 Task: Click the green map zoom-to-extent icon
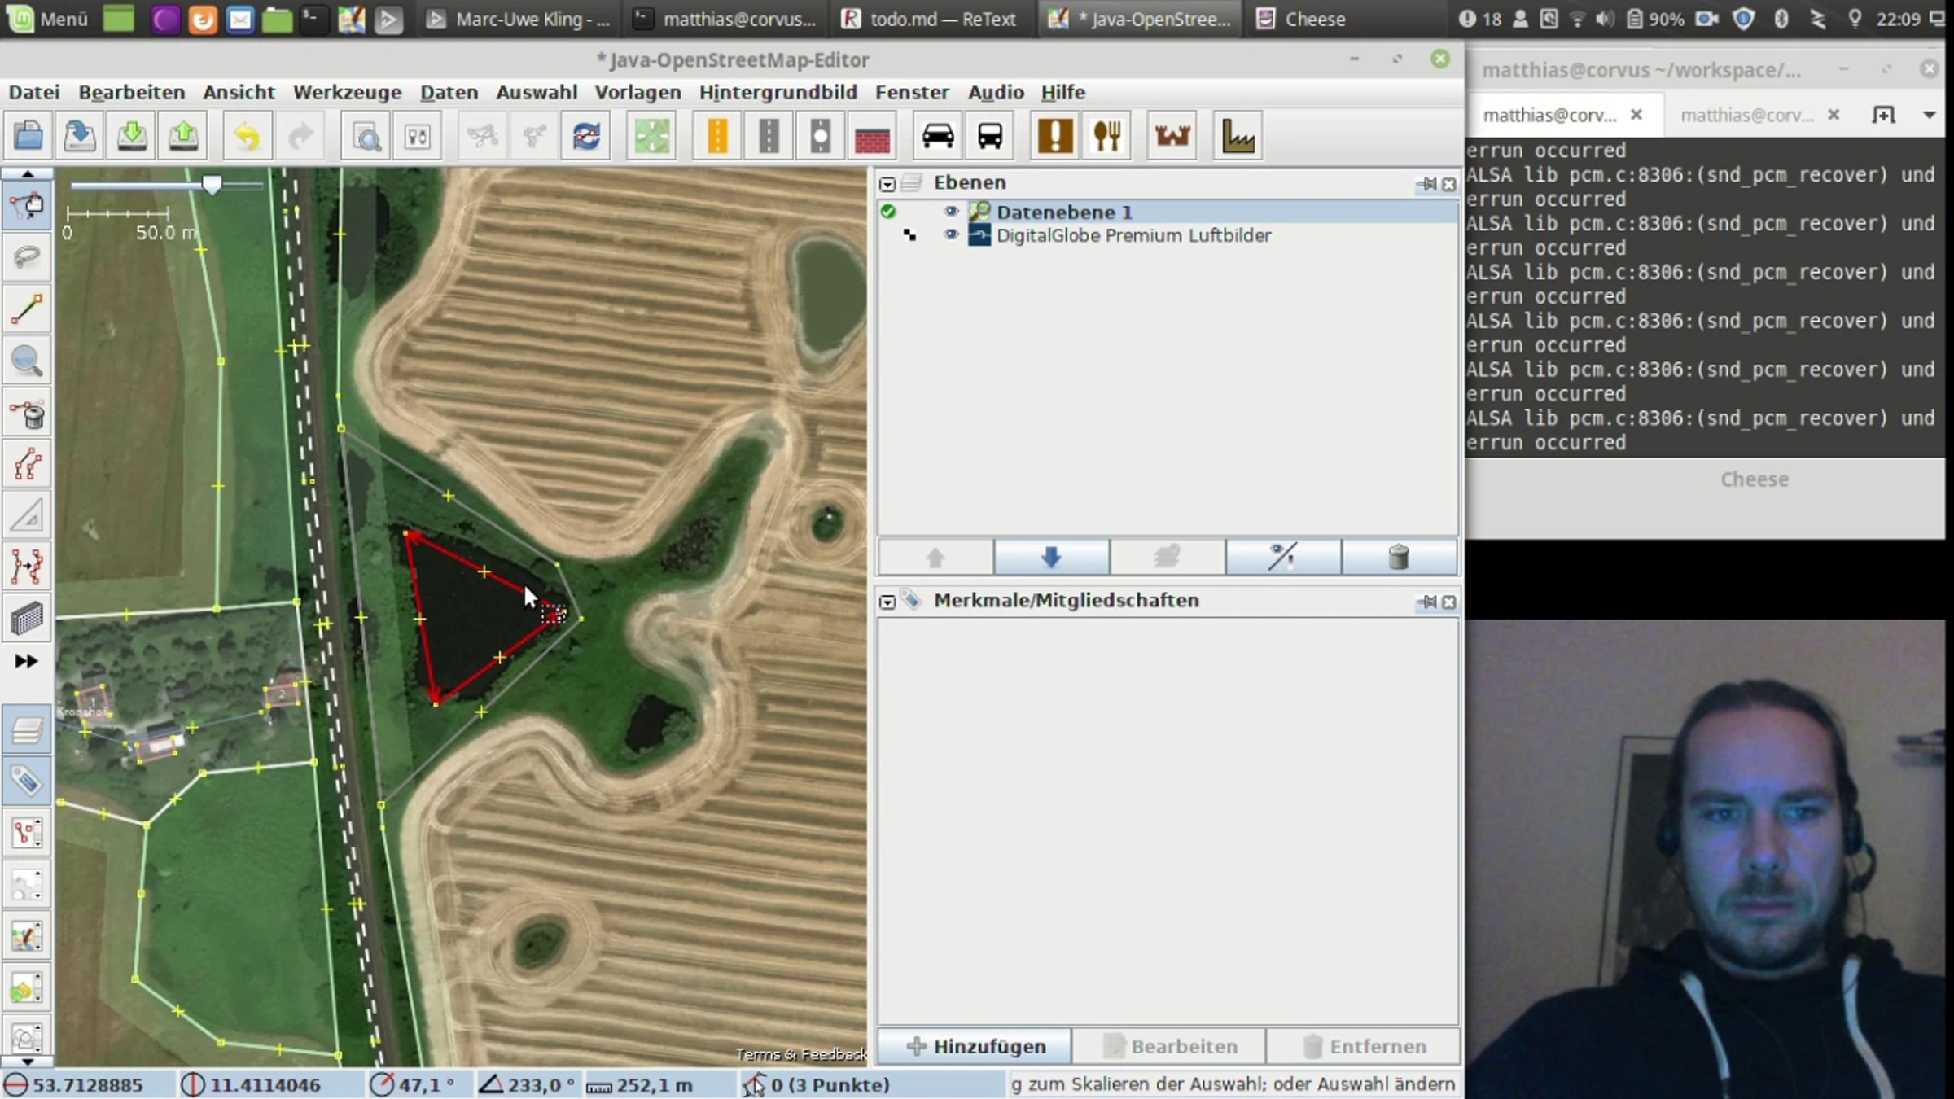point(651,135)
